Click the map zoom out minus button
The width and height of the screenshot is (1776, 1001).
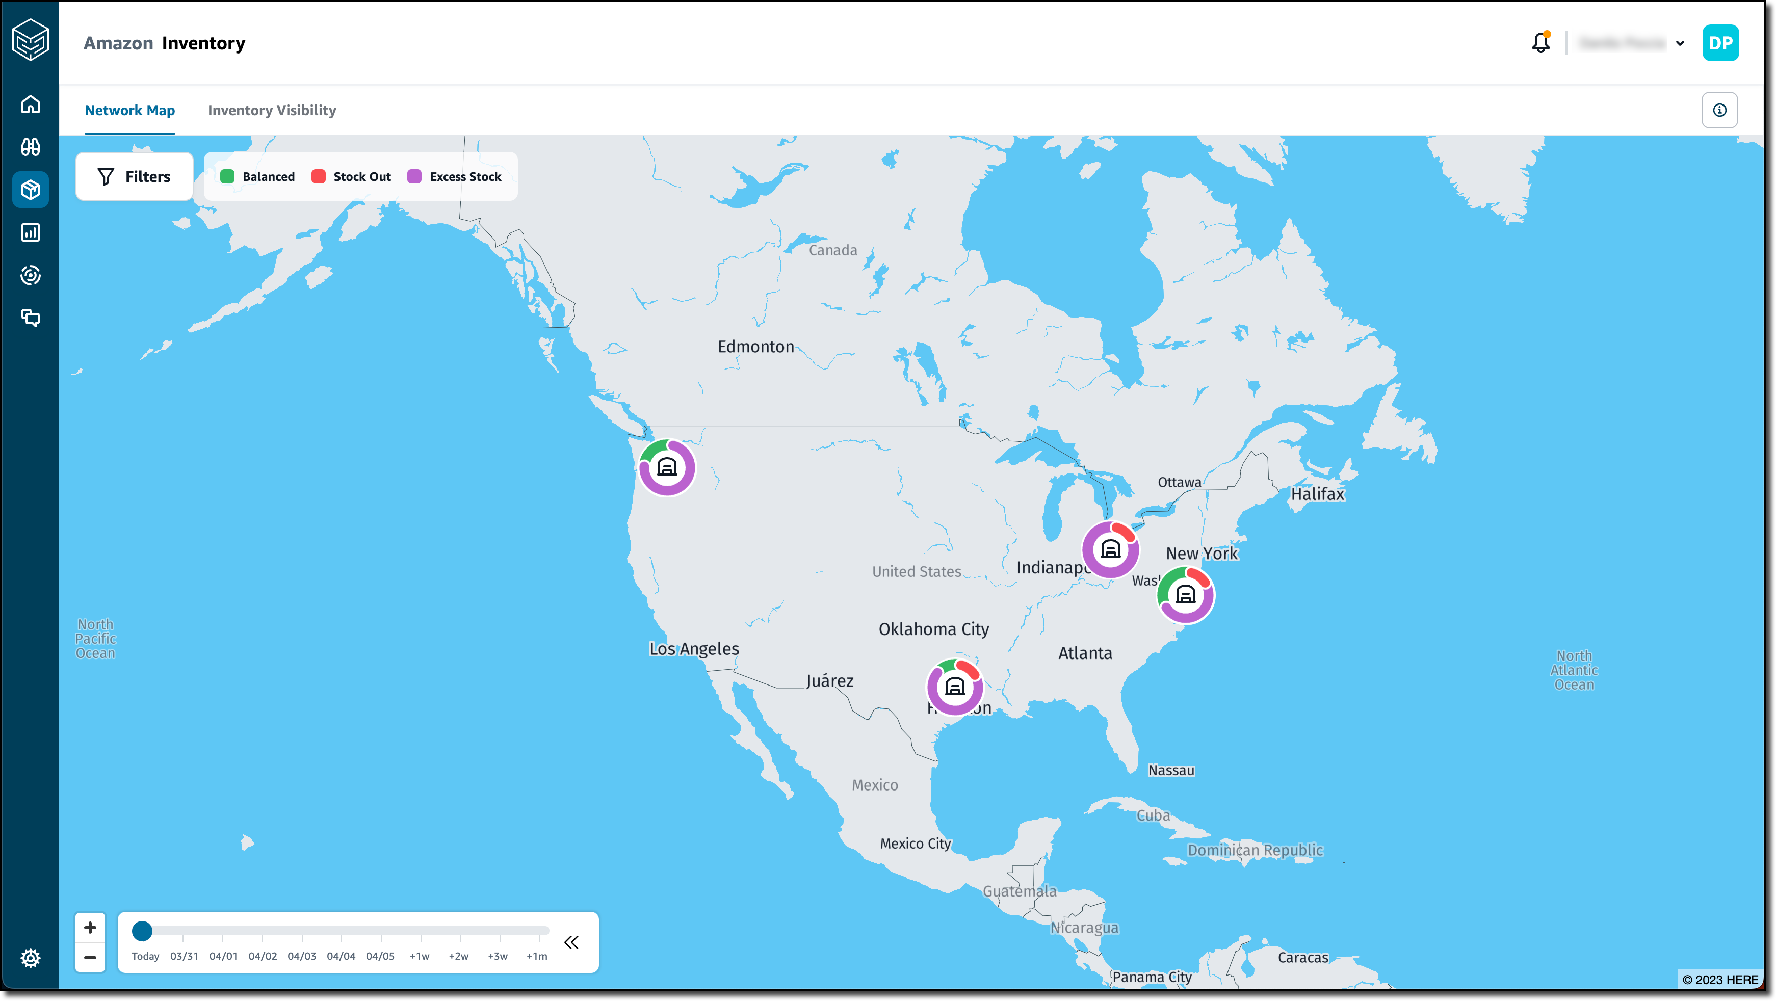click(x=90, y=958)
